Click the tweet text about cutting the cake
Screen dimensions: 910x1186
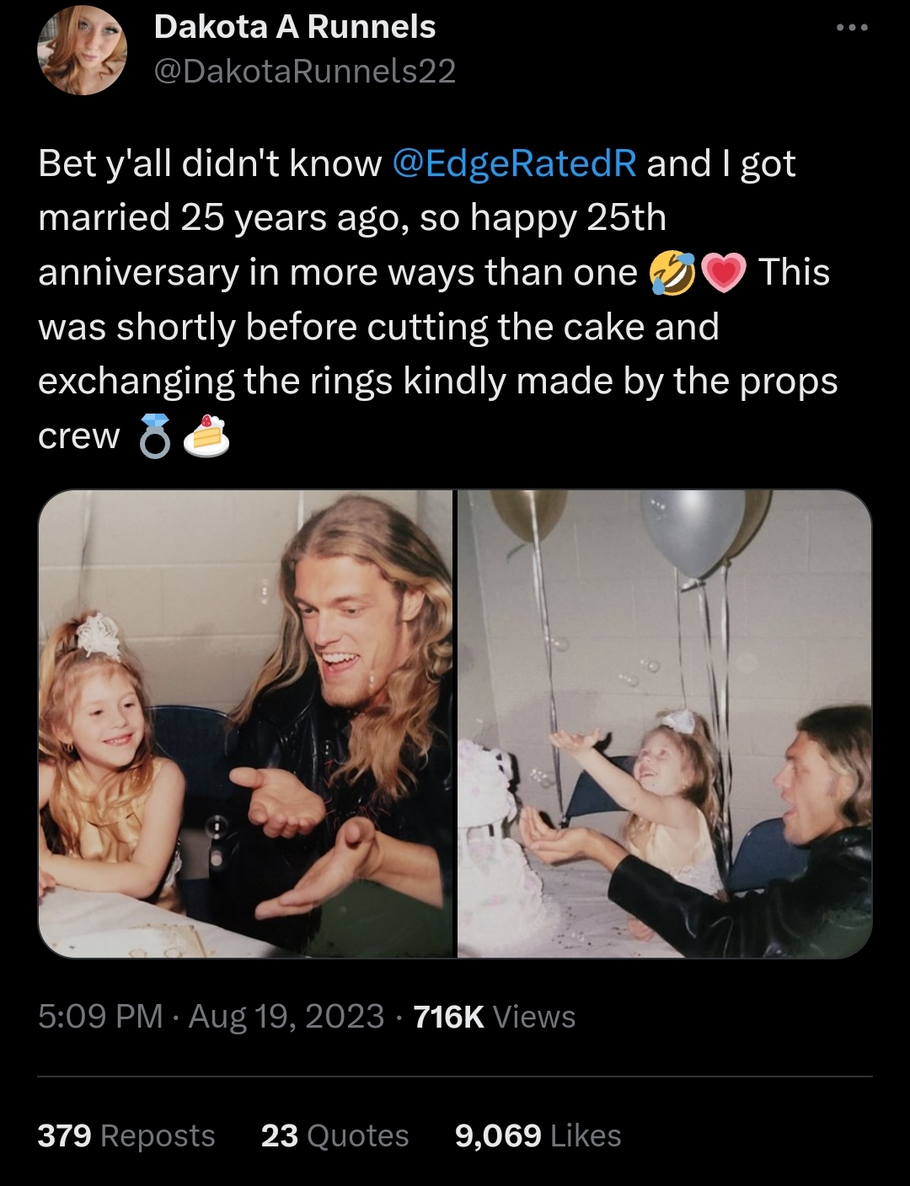(379, 327)
